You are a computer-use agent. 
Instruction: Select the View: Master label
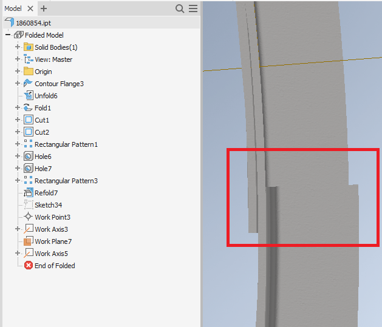point(53,59)
